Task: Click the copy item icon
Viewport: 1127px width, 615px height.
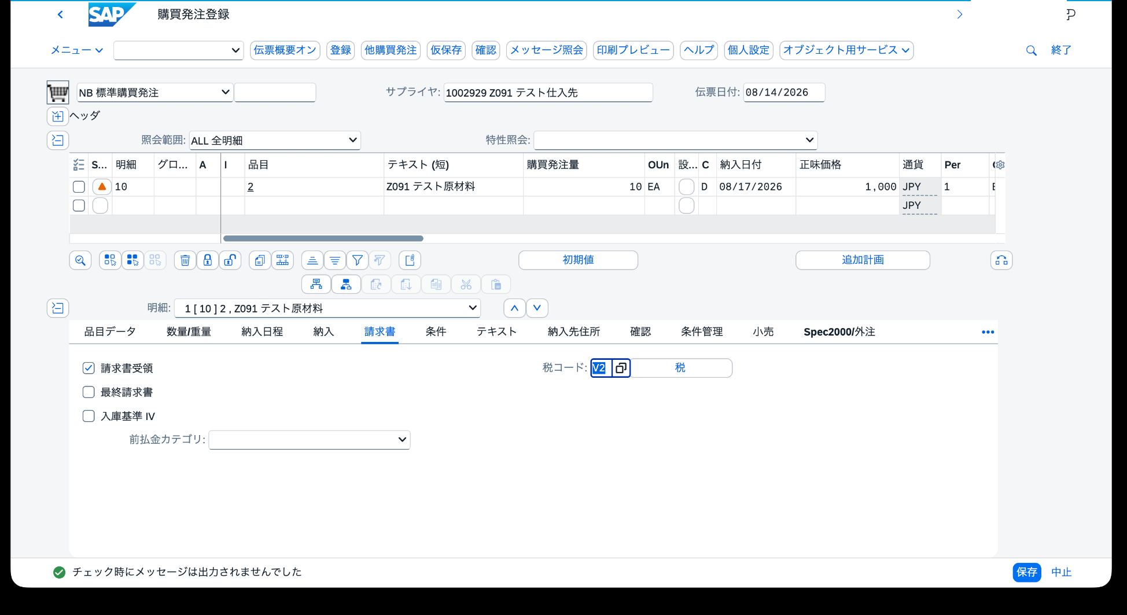Action: pos(260,260)
